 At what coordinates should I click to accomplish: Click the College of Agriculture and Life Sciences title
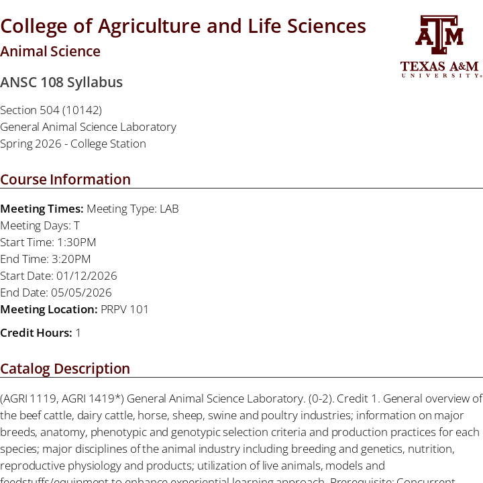pyautogui.click(x=183, y=25)
